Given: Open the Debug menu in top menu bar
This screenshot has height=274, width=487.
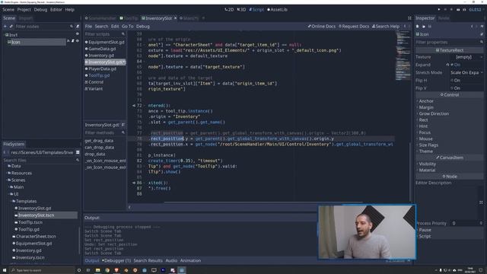Looking at the screenshot, I should (x=40, y=10).
